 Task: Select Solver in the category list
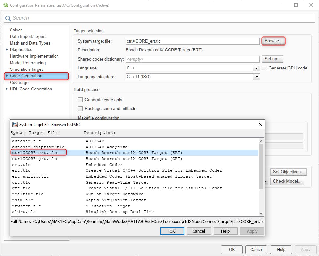[x=16, y=30]
